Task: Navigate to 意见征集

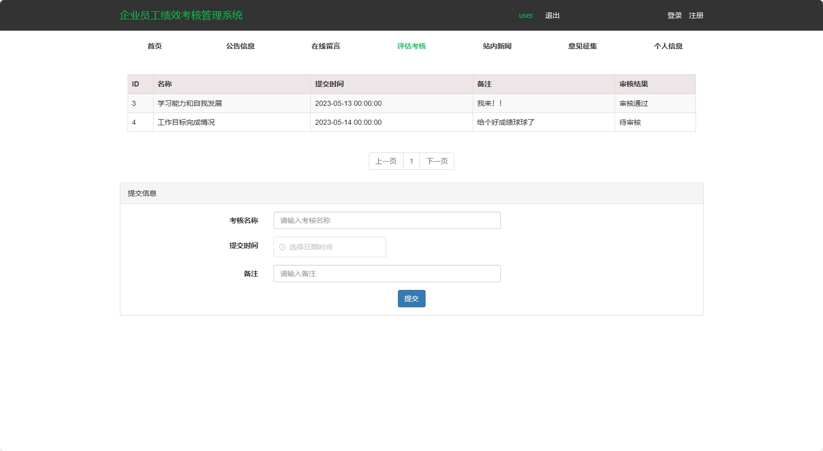Action: [x=582, y=46]
